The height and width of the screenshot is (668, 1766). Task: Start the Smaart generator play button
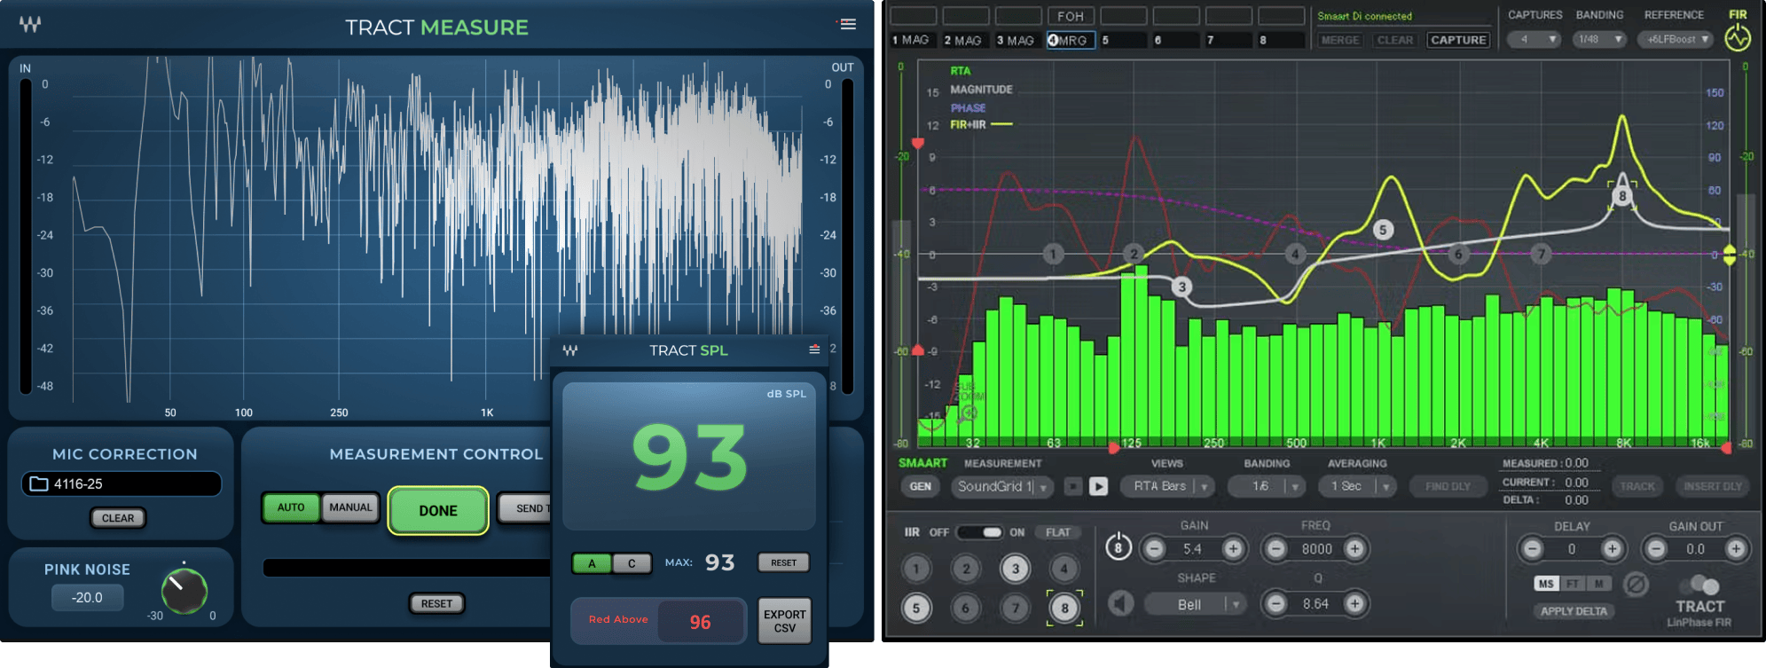coord(1099,486)
